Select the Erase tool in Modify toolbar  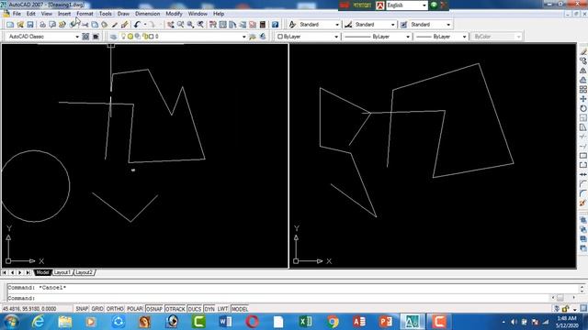tap(583, 51)
